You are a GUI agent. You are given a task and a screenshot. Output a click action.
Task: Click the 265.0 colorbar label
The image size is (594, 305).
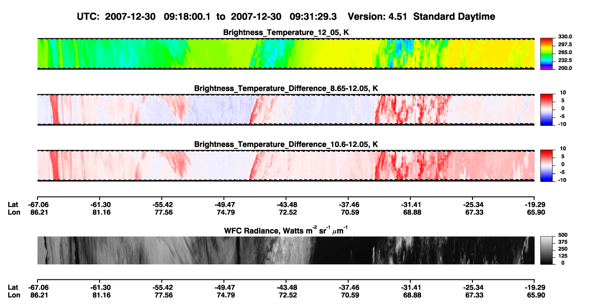tap(565, 52)
